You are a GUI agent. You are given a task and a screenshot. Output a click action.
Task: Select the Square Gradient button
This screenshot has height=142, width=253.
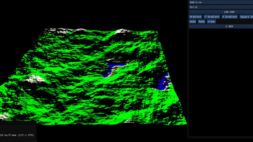point(246,17)
